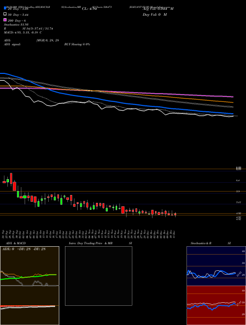The width and height of the screenshot is (246, 325).
Task: Click the red MACD histogram bar strip
Action: coord(28,306)
